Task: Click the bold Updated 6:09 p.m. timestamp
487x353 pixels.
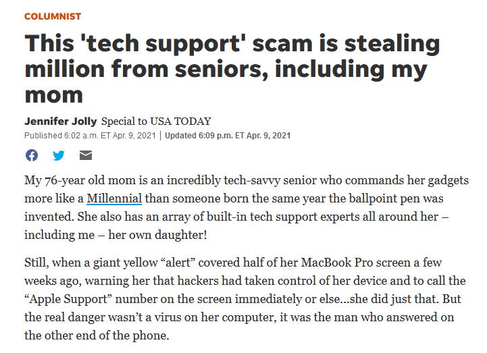Action: pyautogui.click(x=228, y=136)
